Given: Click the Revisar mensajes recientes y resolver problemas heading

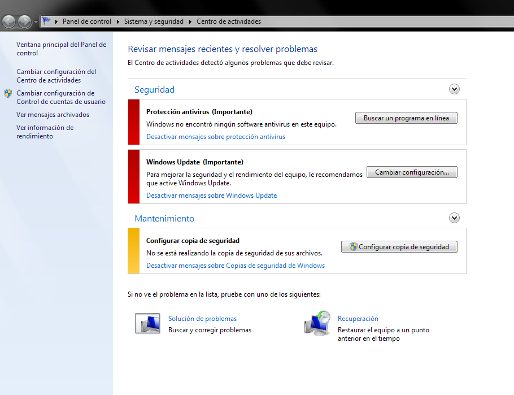Looking at the screenshot, I should (223, 49).
